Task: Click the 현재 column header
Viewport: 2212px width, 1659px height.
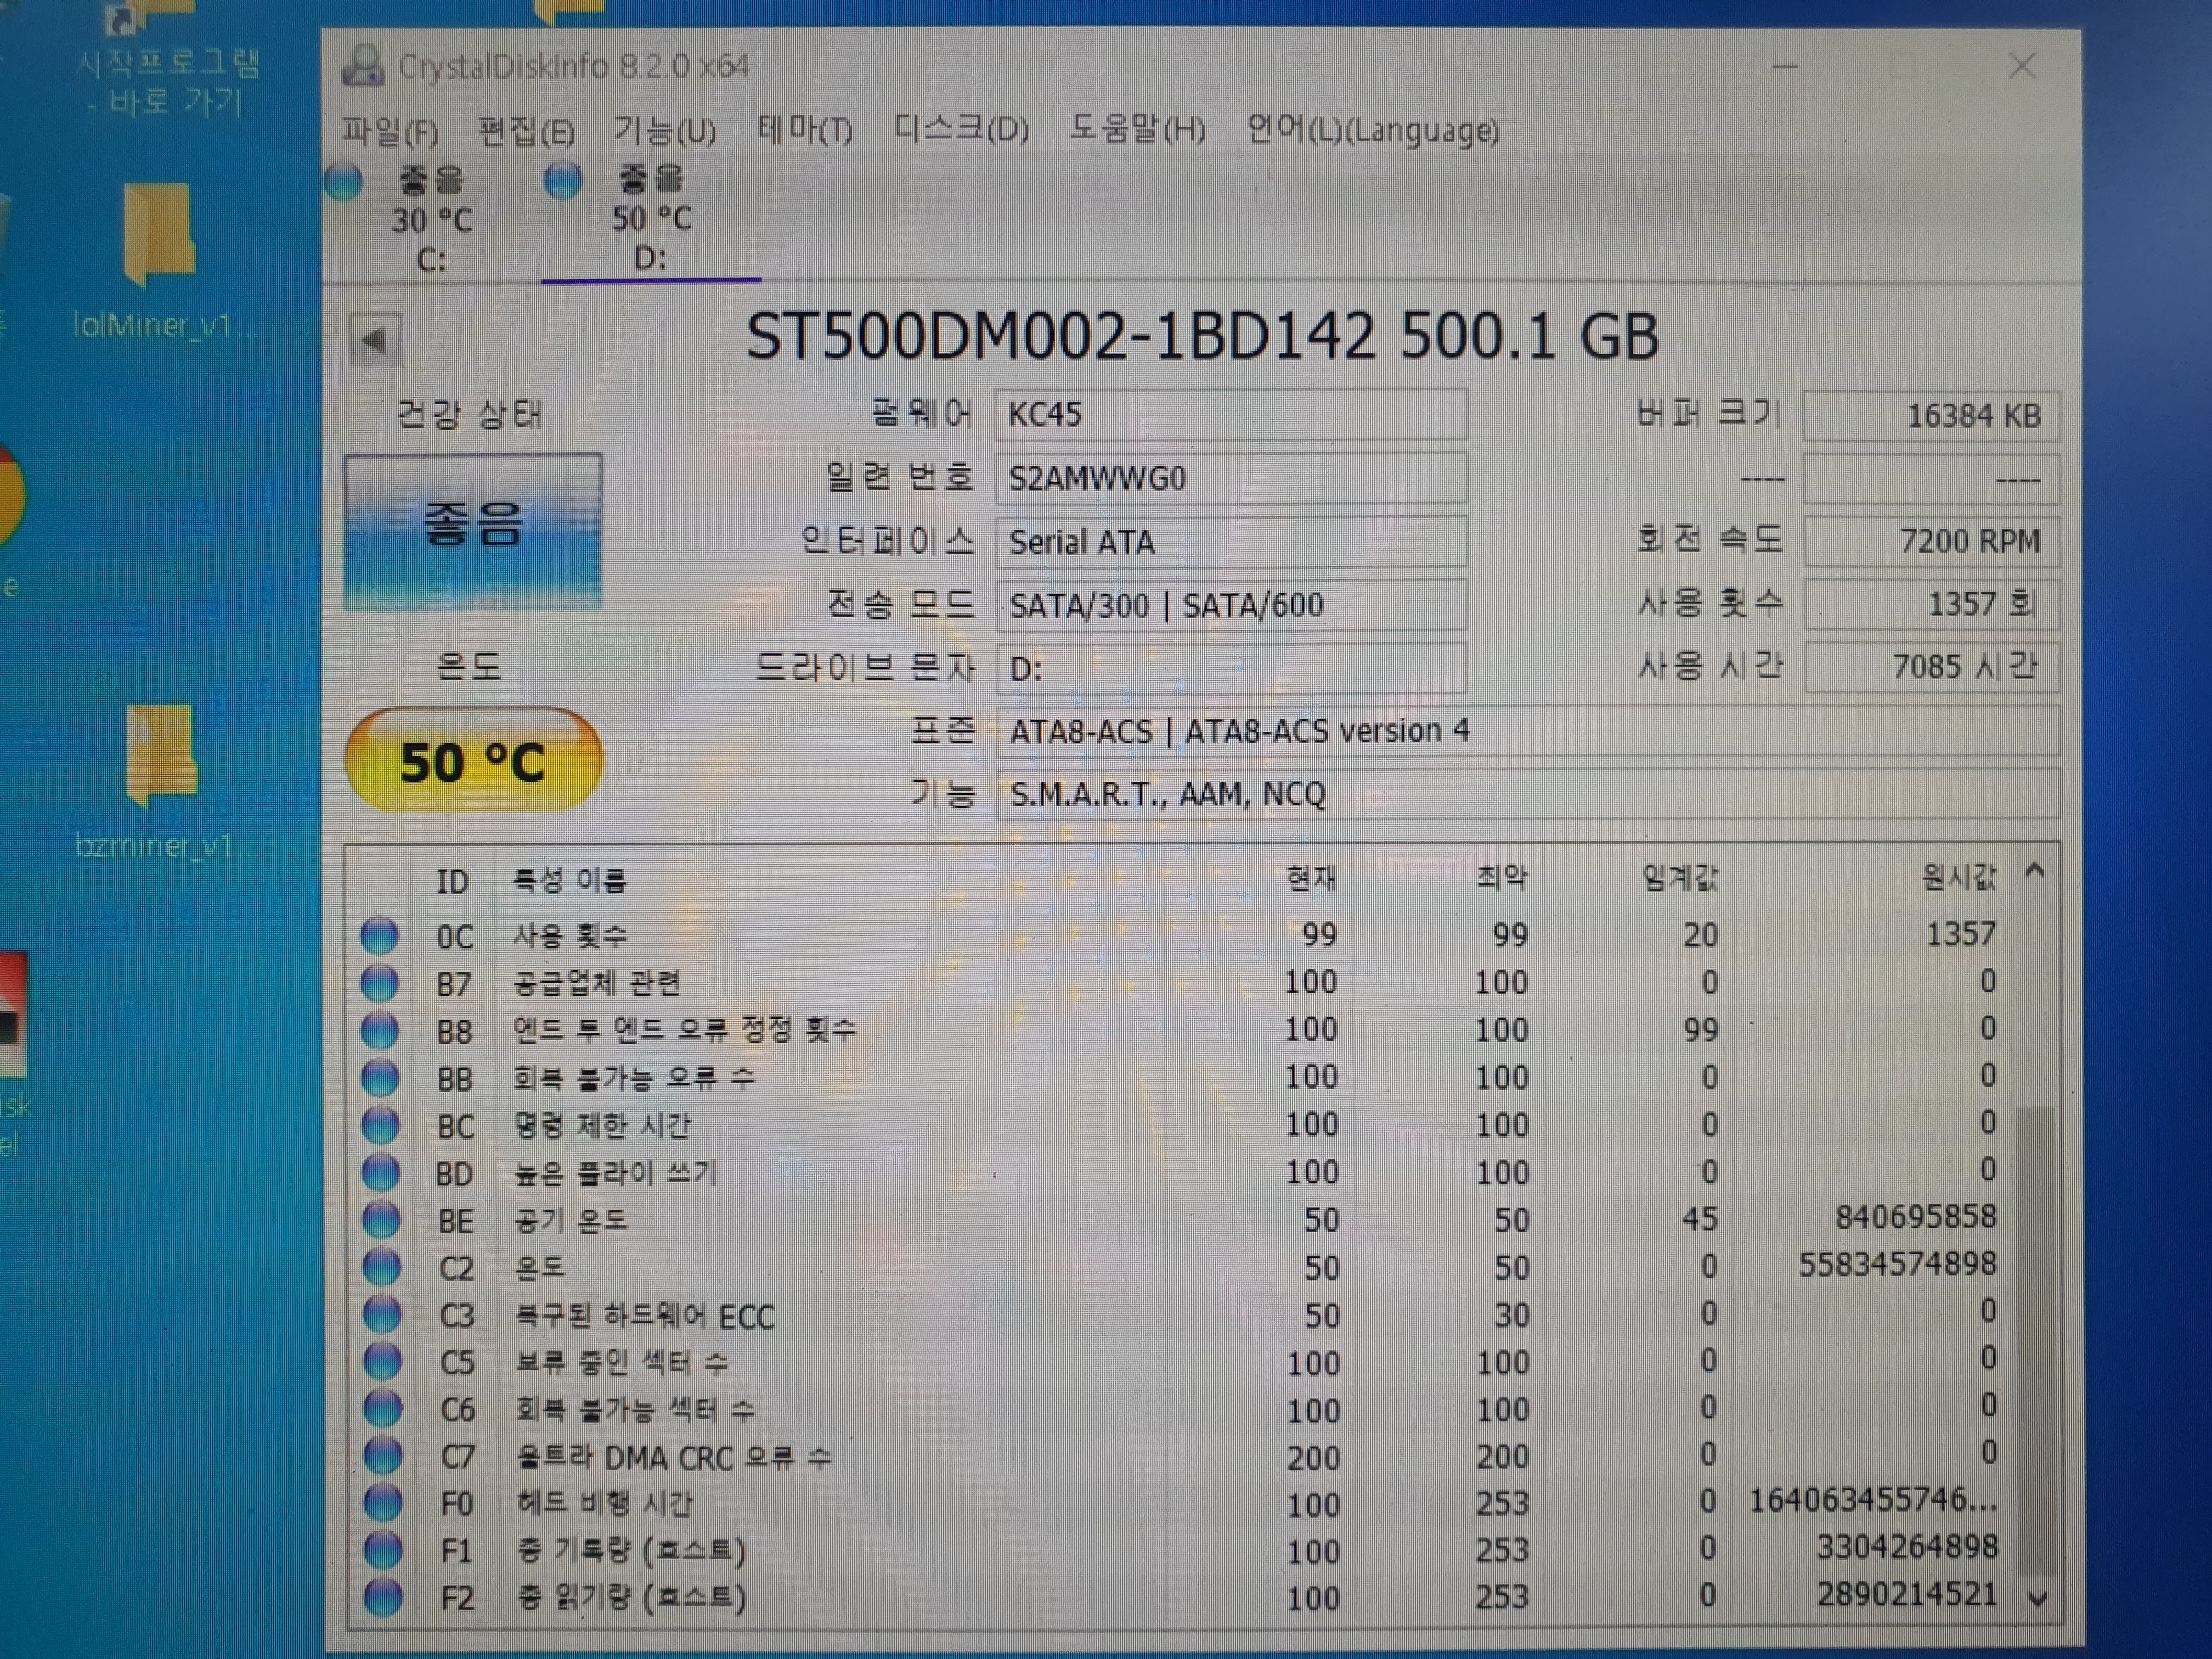Action: (x=1311, y=879)
